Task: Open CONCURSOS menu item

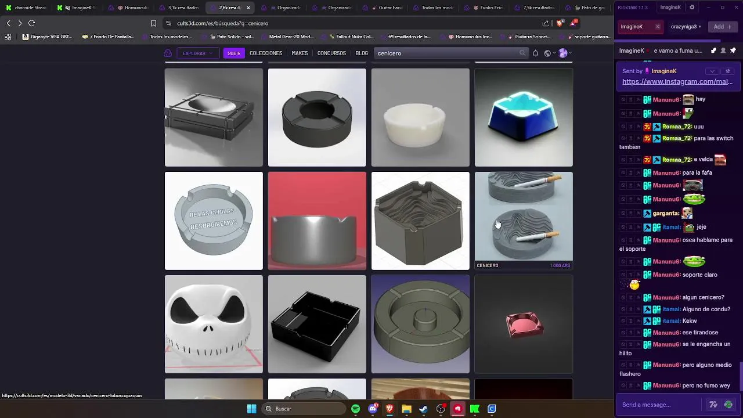Action: [x=331, y=53]
